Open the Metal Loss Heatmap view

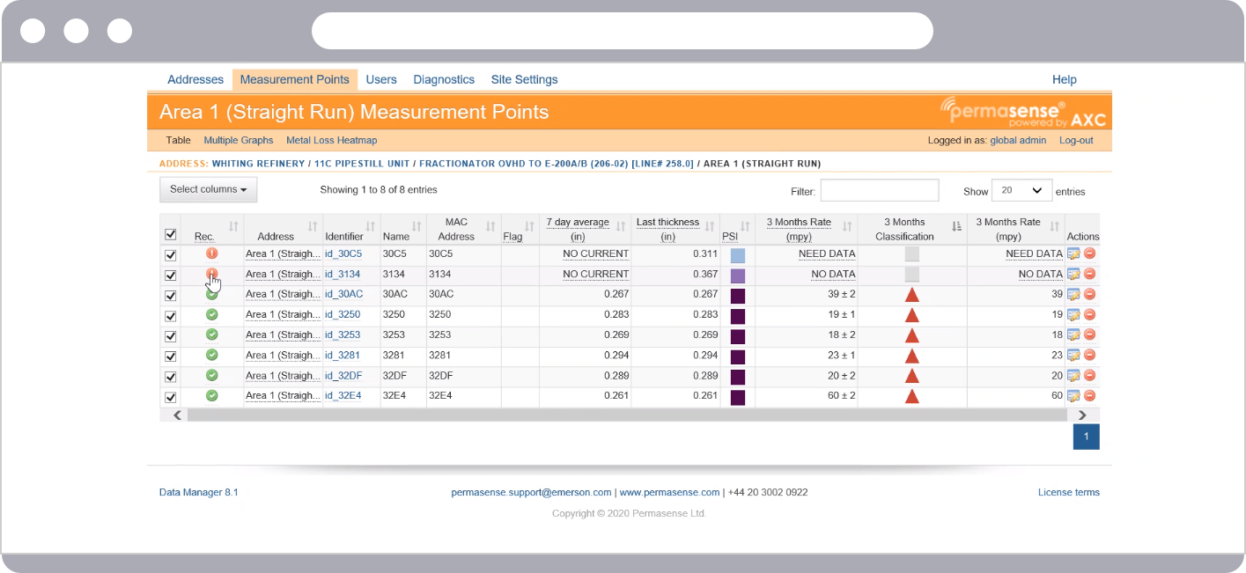[332, 140]
